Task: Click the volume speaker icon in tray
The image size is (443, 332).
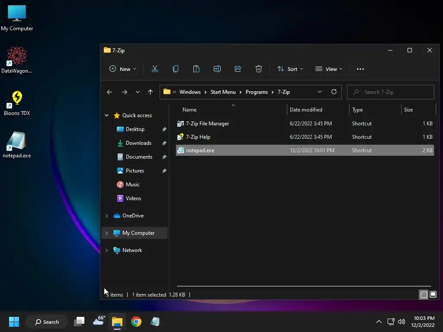Action: point(401,322)
